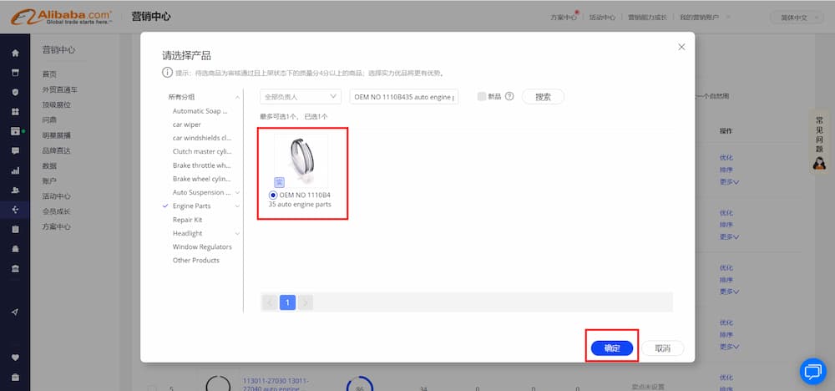Confirm selection with the 确定 button

[612, 348]
